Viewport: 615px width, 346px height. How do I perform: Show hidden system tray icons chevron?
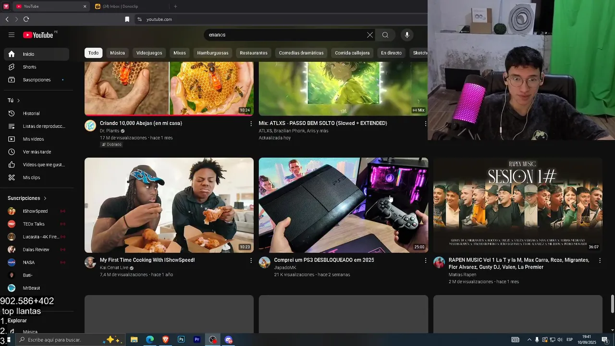529,340
